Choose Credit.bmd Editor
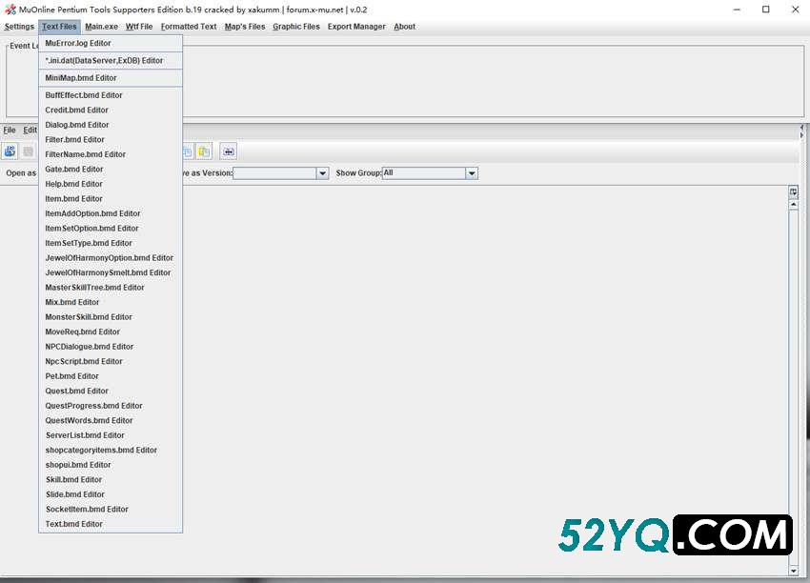Viewport: 810px width, 583px height. (111, 110)
